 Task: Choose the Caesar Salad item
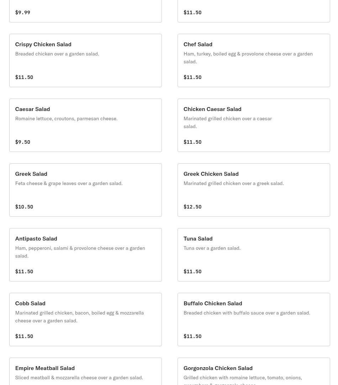(85, 125)
